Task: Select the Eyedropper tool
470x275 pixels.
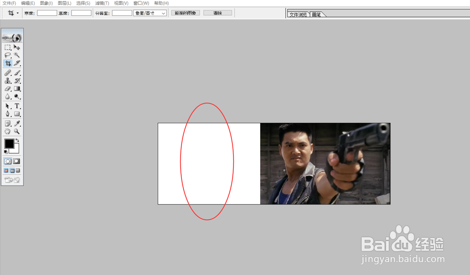Action: (17, 123)
